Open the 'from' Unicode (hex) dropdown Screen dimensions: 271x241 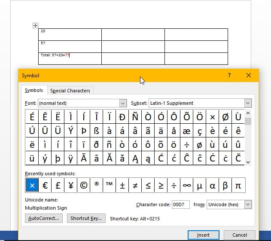click(x=247, y=204)
